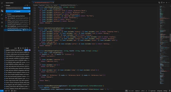Viewport: 171px width, 92px height.
Task: Go to next change arrow in editor toolbar
Action: [x=166, y=2]
